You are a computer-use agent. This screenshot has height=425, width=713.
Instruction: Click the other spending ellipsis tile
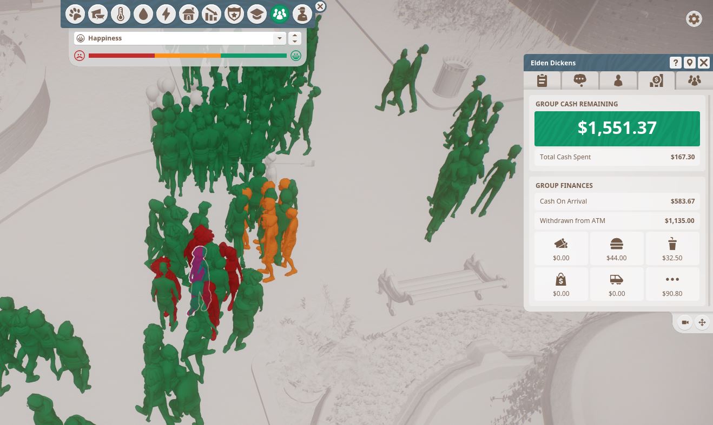click(672, 284)
